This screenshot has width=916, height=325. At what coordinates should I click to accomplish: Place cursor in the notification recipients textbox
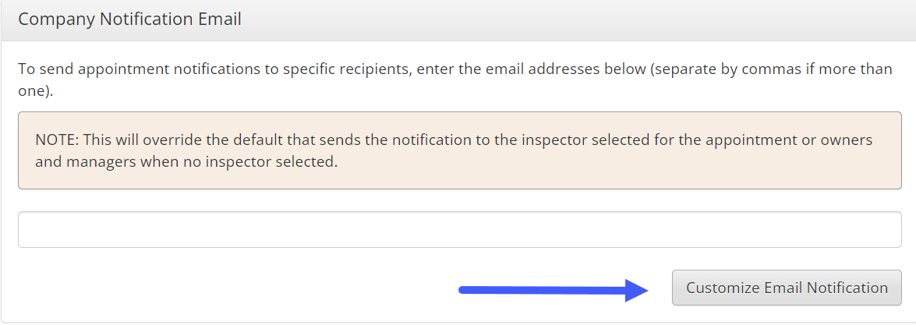(x=459, y=230)
